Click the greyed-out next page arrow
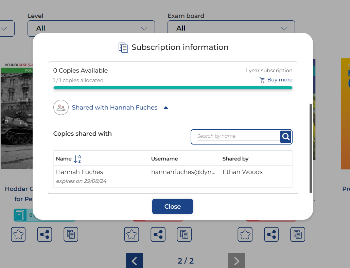Image resolution: width=350 pixels, height=268 pixels. 237,261
